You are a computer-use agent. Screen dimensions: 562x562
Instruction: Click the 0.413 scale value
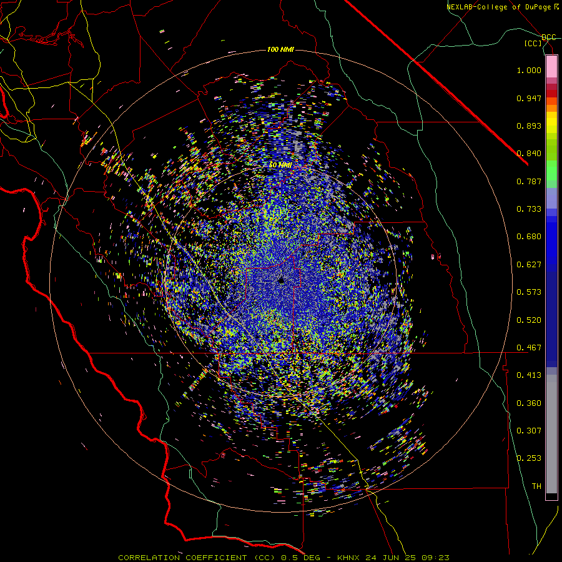point(529,375)
